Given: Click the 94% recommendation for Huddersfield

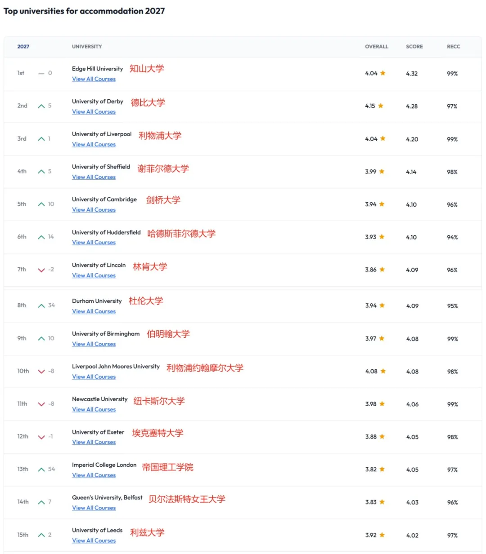Looking at the screenshot, I should pyautogui.click(x=452, y=237).
